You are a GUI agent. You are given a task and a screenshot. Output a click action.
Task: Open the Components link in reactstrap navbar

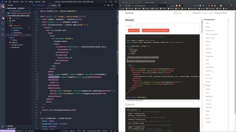click(x=197, y=13)
